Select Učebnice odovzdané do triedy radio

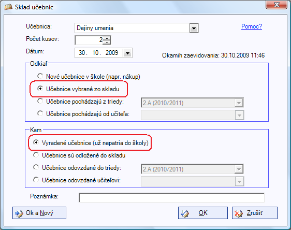click(x=36, y=167)
